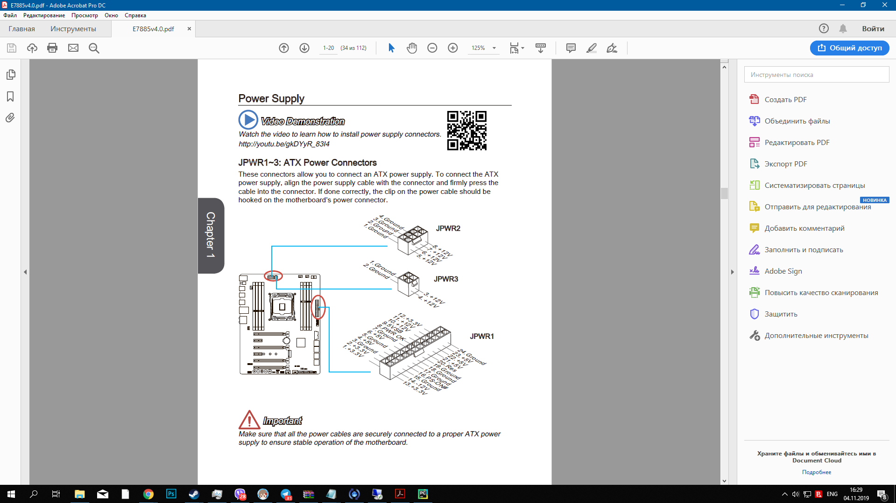
Task: Open the Просмотр menu
Action: coord(85,15)
